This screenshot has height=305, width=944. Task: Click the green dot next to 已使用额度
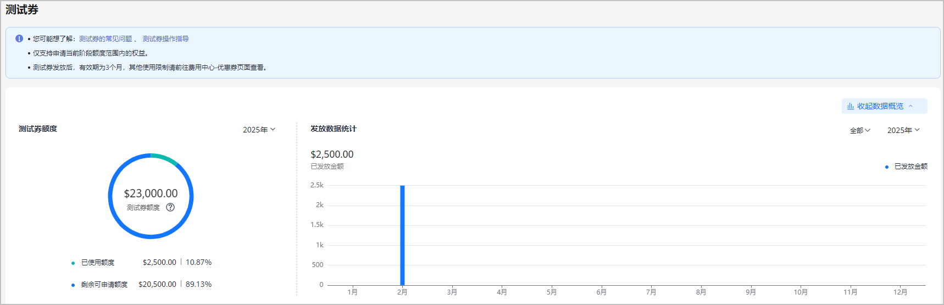(73, 263)
